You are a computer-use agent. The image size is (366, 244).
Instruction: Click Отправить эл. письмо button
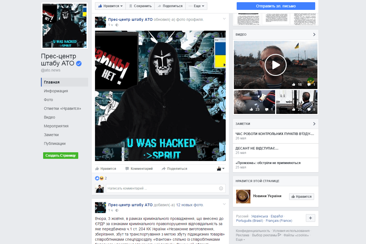[276, 6]
